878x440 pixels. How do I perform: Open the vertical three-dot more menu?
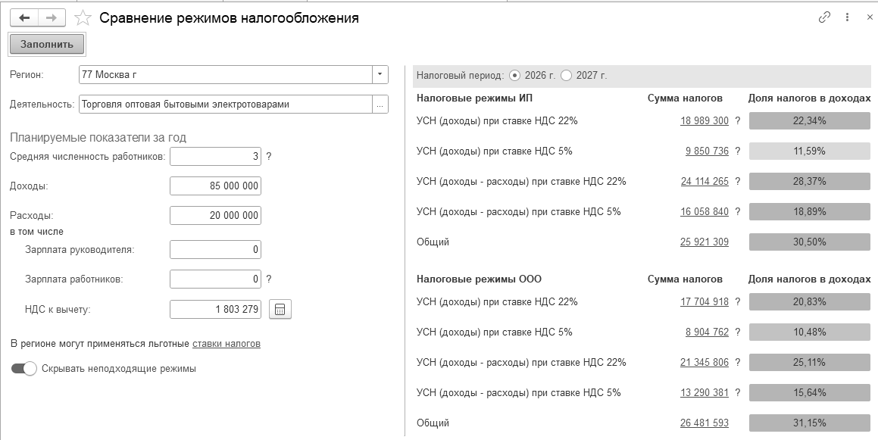(x=848, y=17)
